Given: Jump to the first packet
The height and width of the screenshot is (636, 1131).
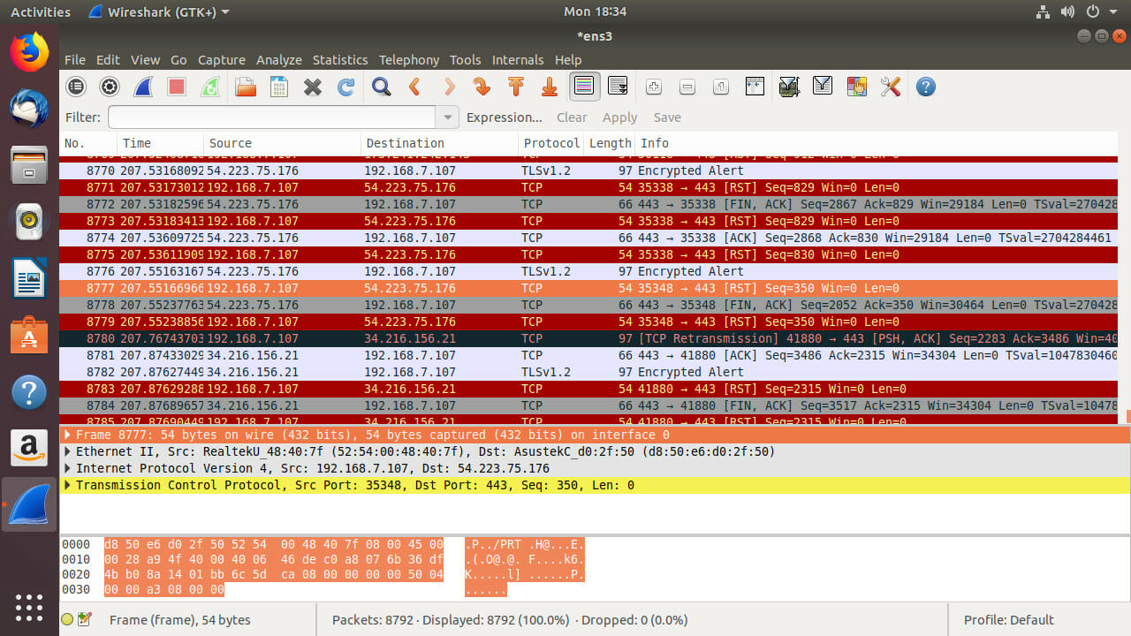Looking at the screenshot, I should click(515, 87).
